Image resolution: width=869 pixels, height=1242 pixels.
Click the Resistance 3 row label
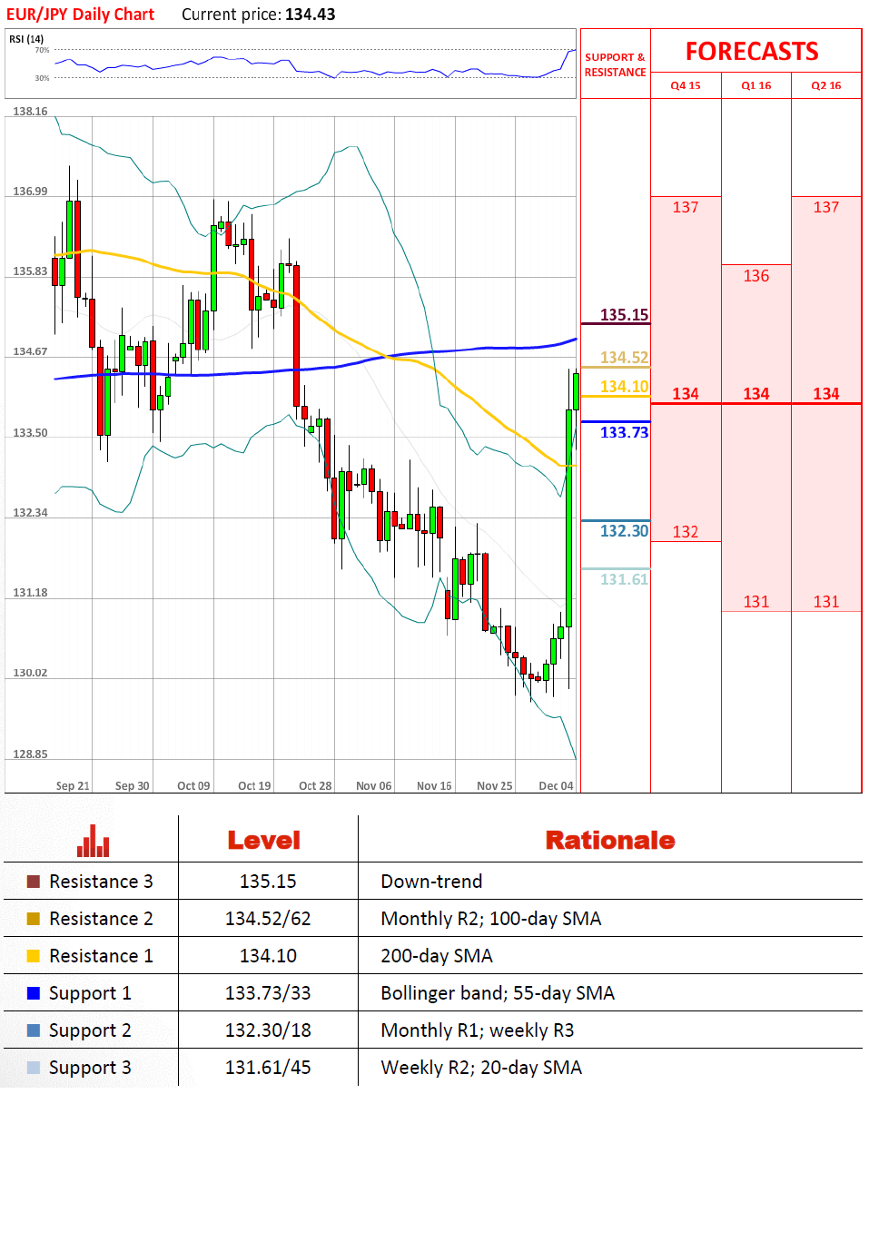(x=101, y=882)
